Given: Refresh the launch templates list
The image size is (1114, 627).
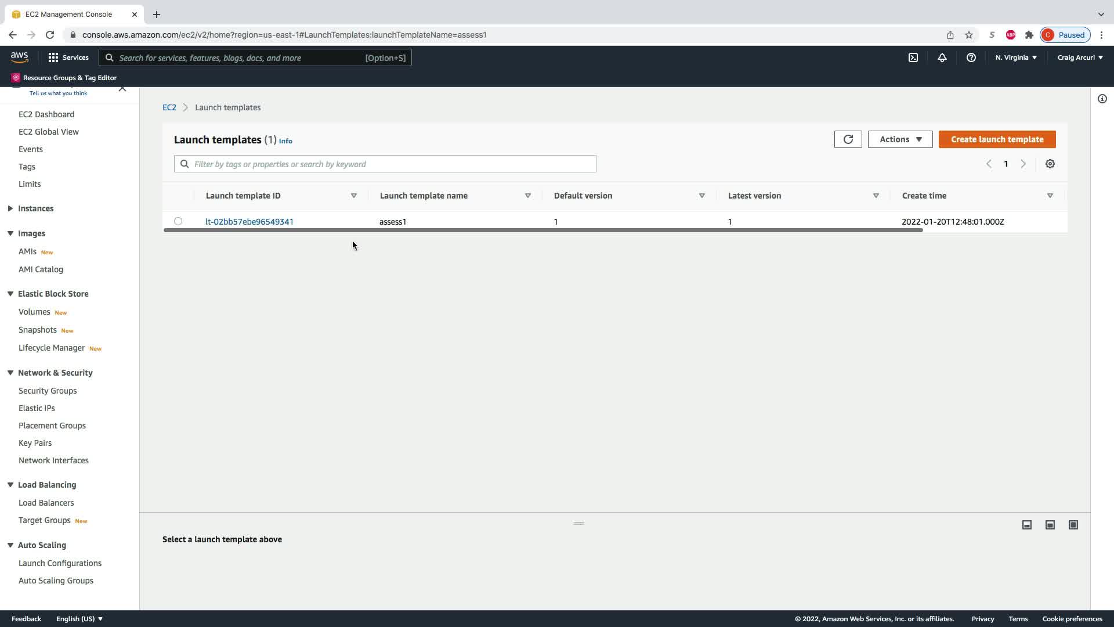Looking at the screenshot, I should (x=848, y=139).
